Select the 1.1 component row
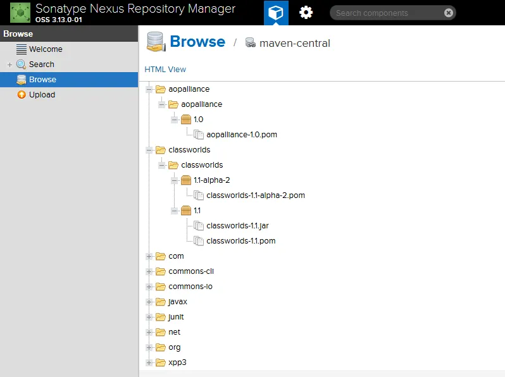This screenshot has height=377, width=505. tap(197, 211)
